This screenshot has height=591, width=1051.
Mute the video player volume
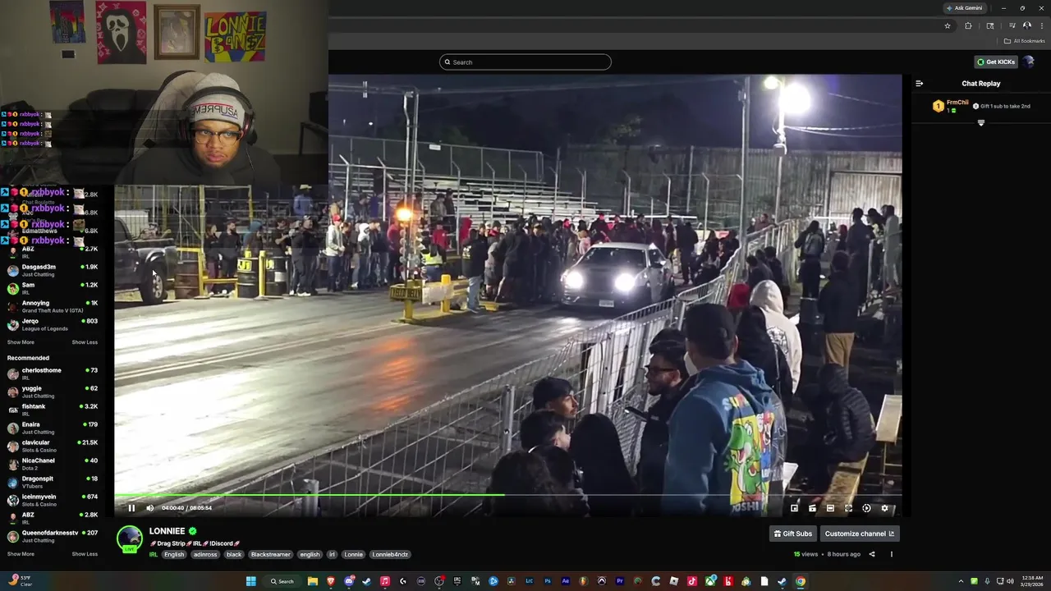149,508
